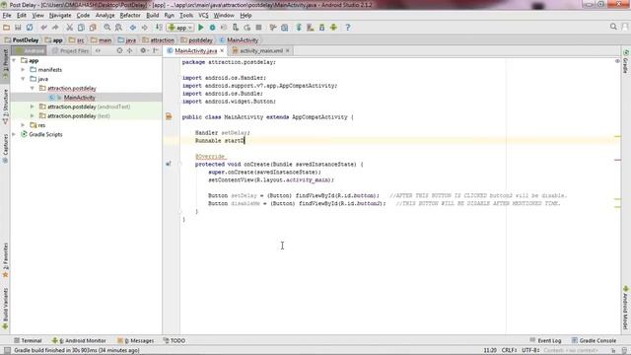Open the File menu

[7, 16]
